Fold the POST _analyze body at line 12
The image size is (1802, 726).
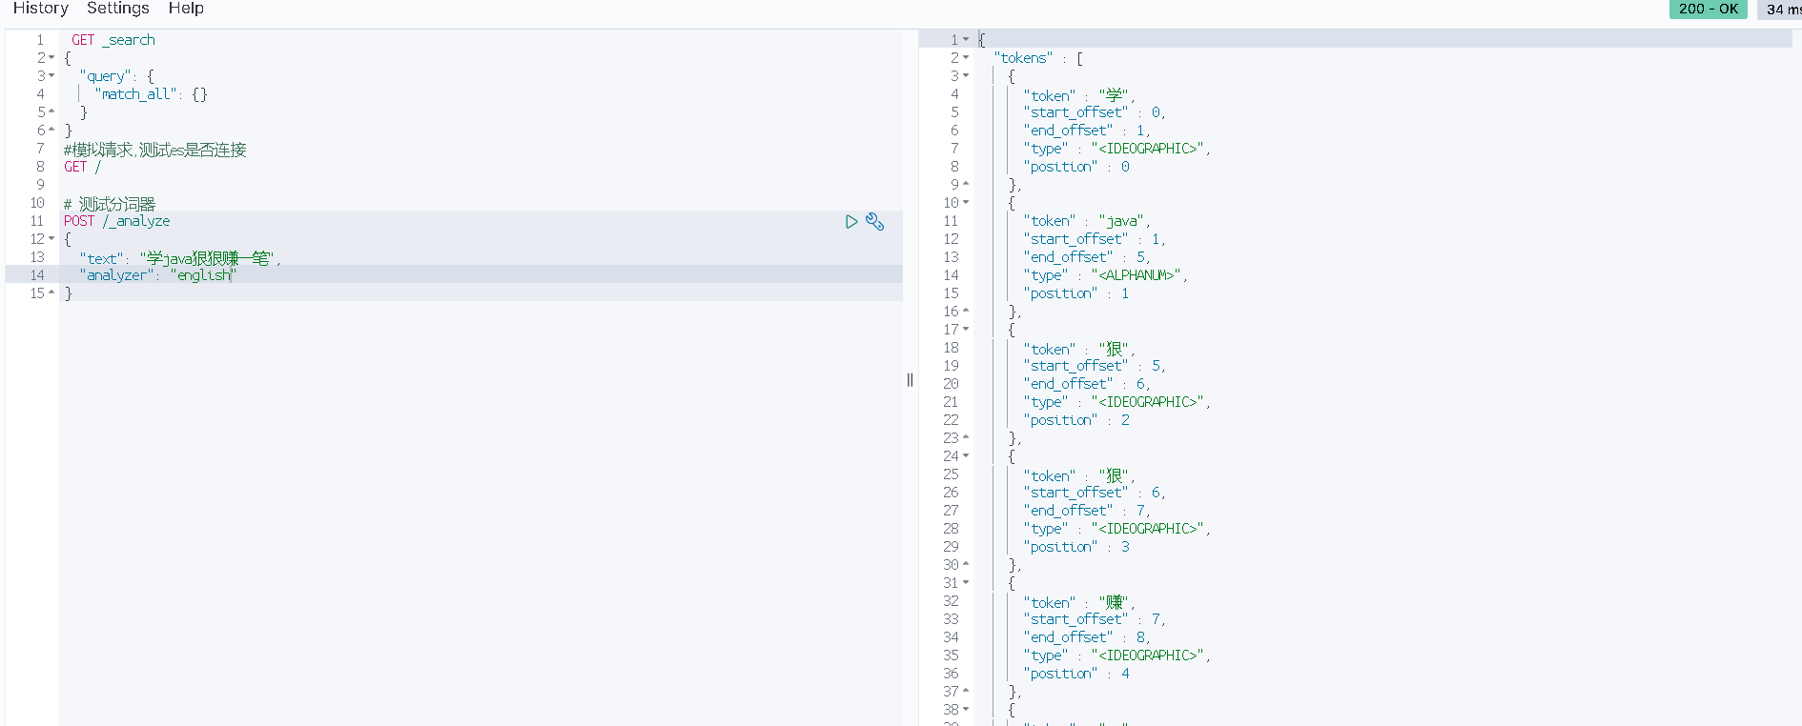51,239
